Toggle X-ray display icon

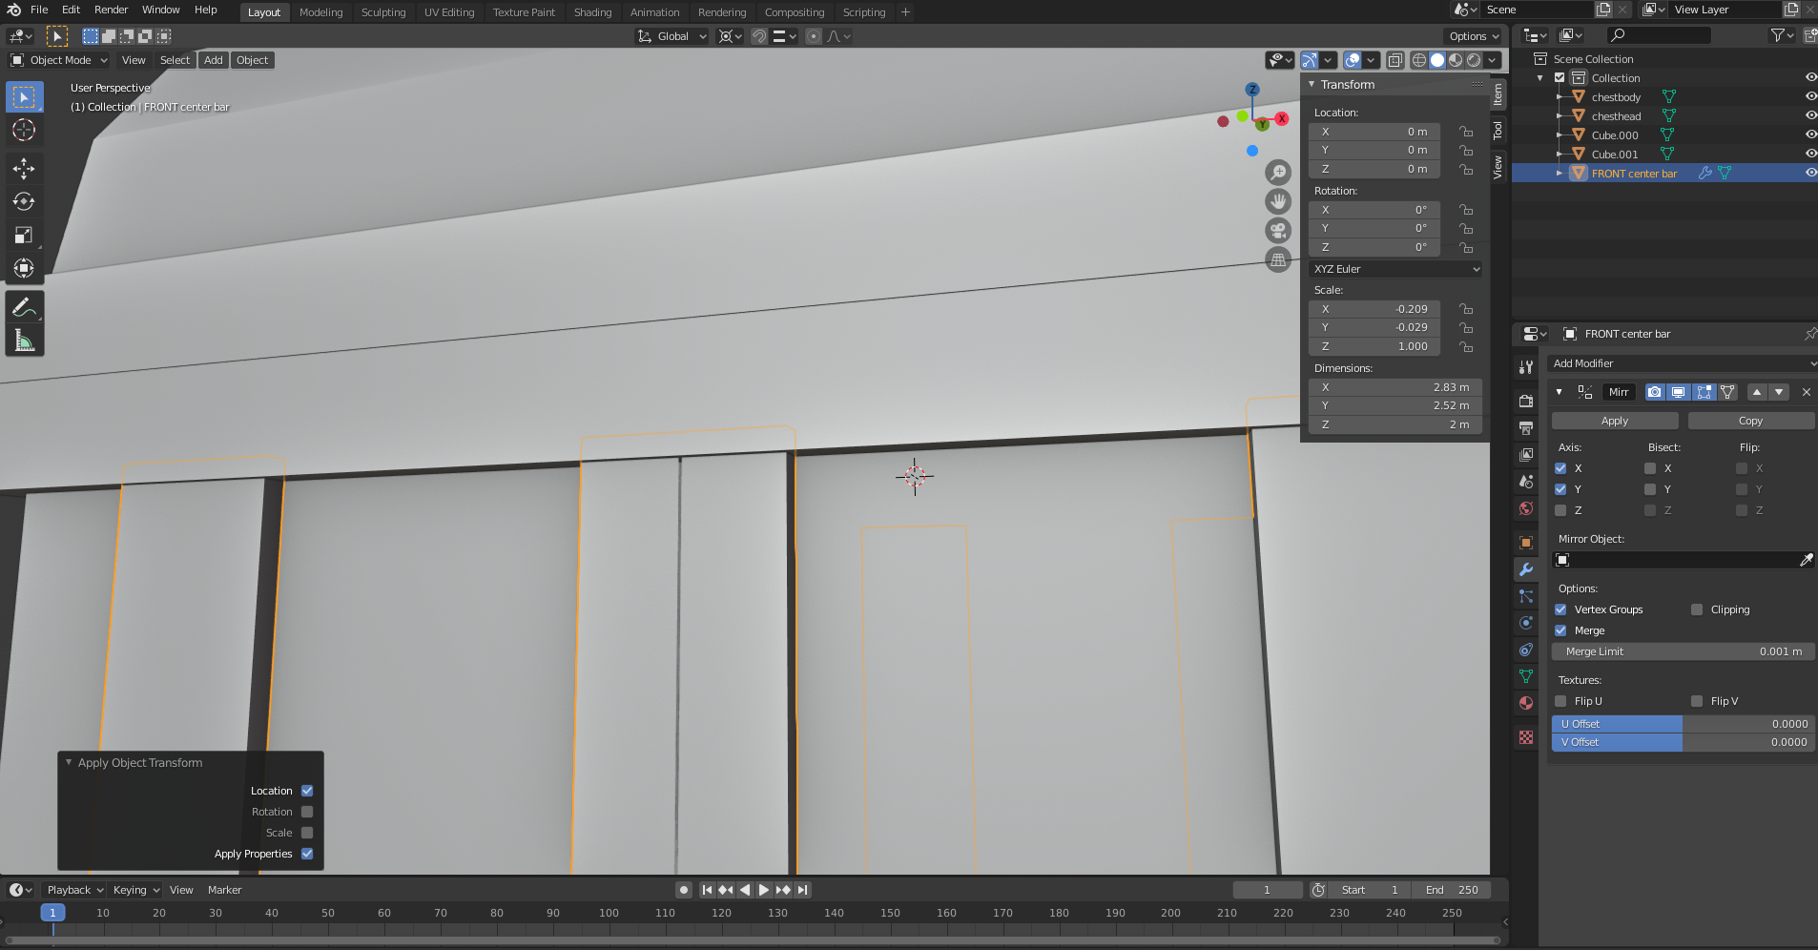[x=1394, y=60]
